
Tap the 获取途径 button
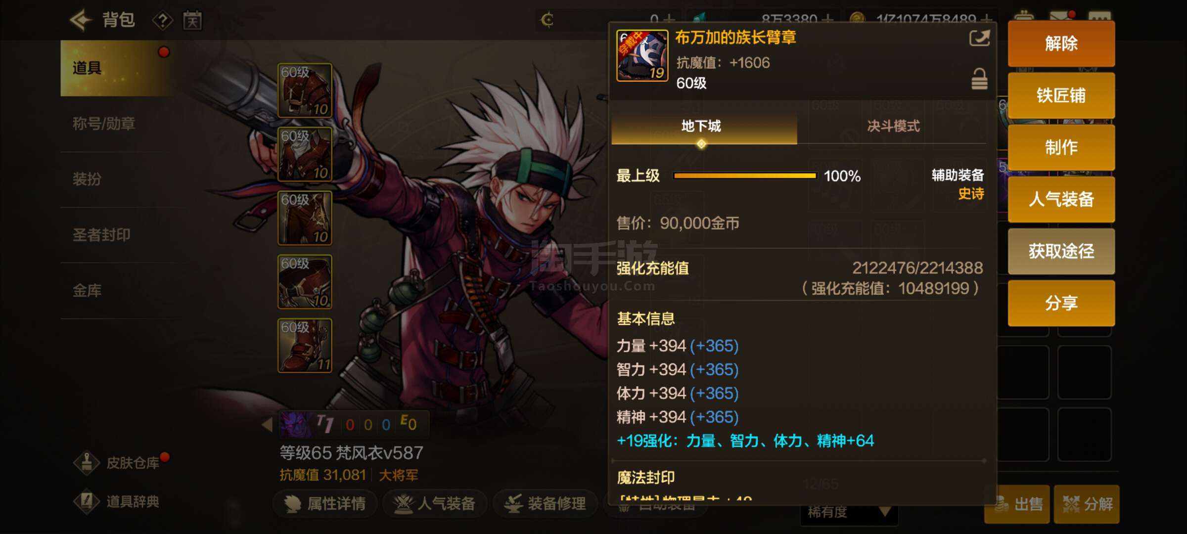point(1061,251)
